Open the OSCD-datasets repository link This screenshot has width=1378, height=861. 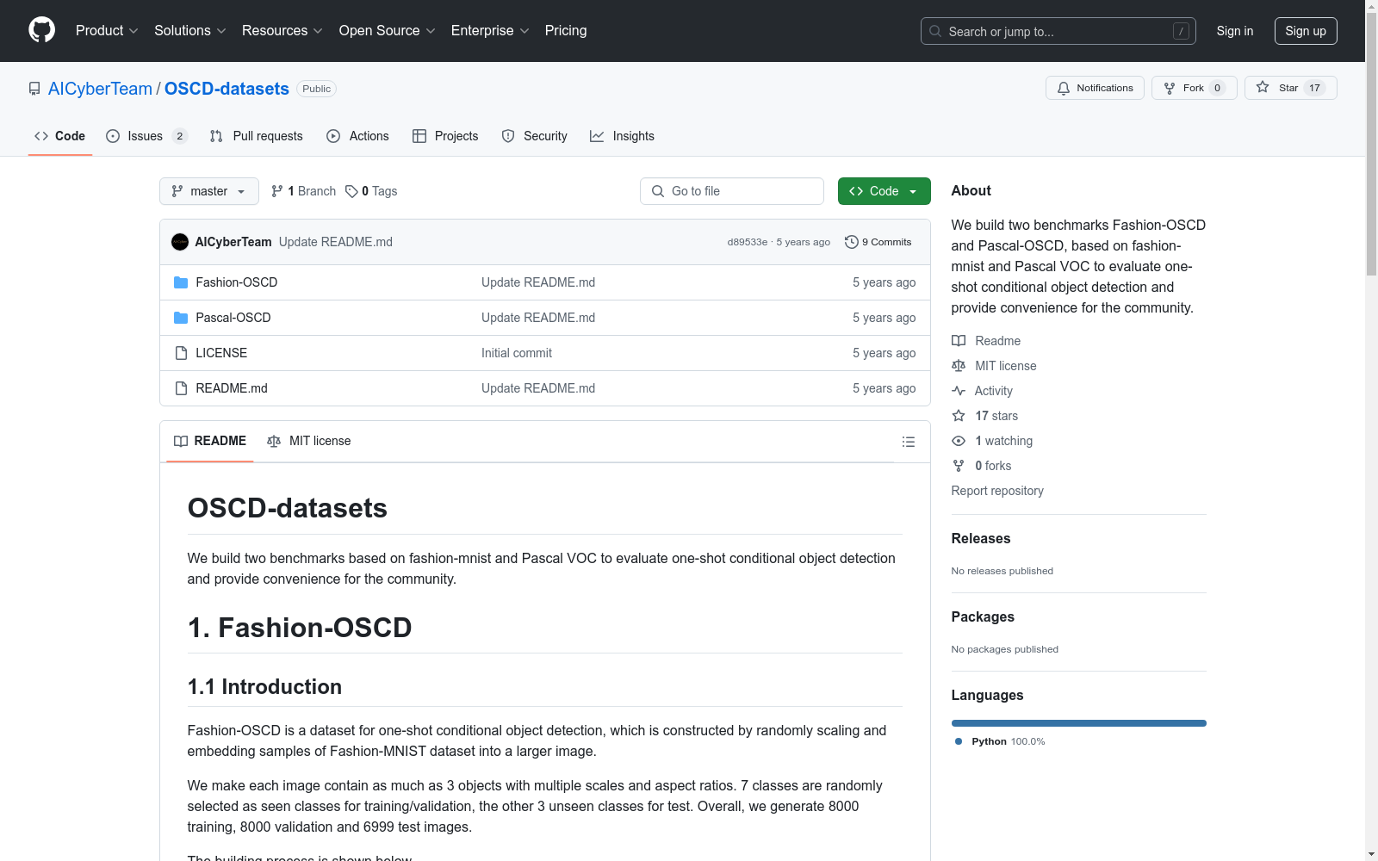coord(227,89)
